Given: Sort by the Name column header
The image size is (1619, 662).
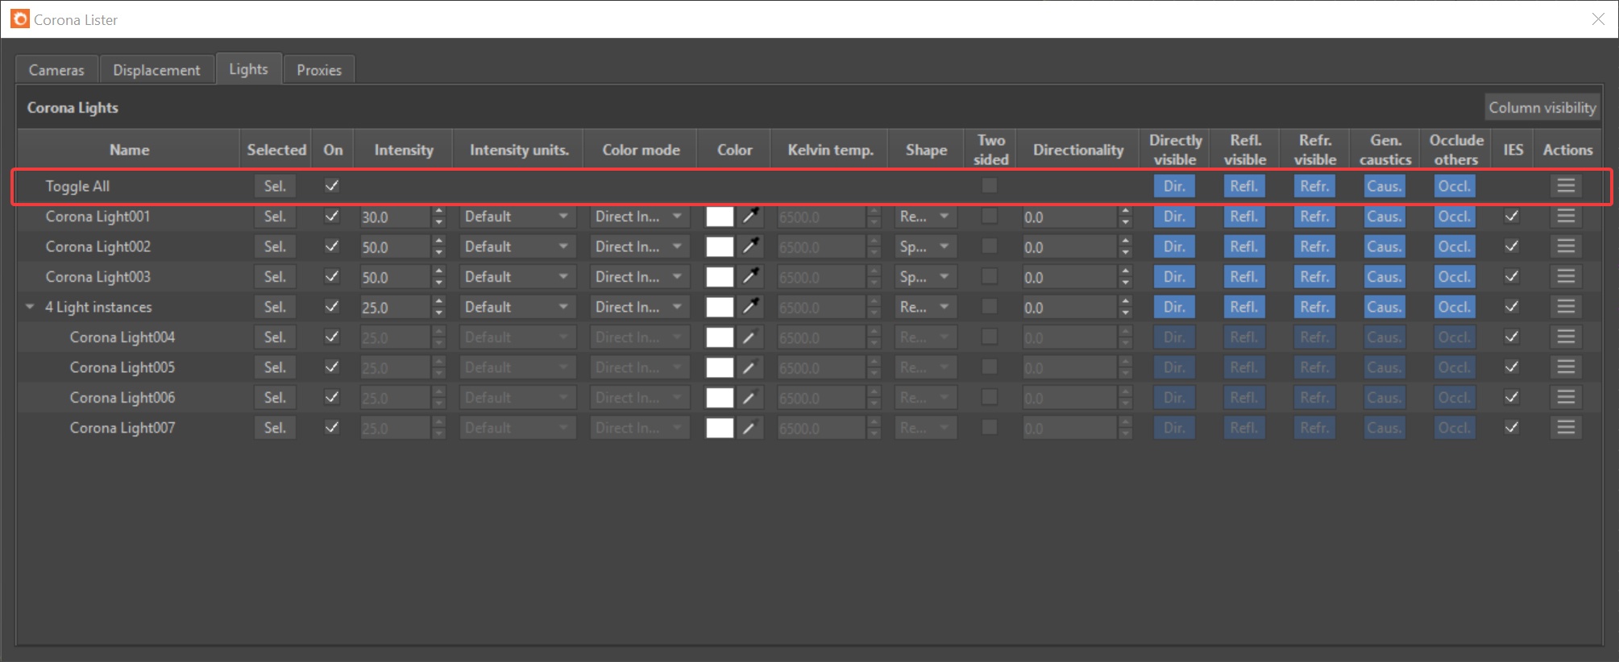Looking at the screenshot, I should [129, 150].
